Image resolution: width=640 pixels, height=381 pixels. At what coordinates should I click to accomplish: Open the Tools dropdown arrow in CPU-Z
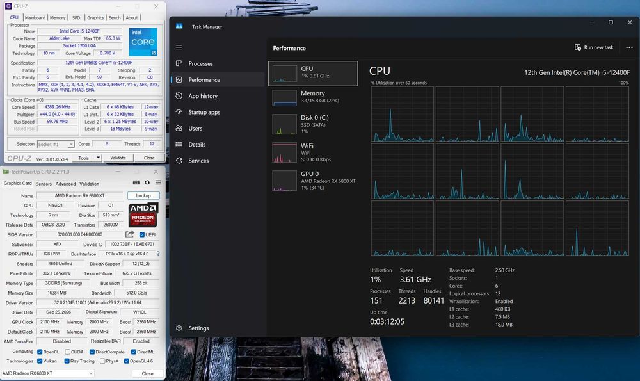tap(98, 158)
